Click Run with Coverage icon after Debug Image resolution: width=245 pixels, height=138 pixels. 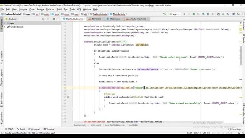(198, 14)
